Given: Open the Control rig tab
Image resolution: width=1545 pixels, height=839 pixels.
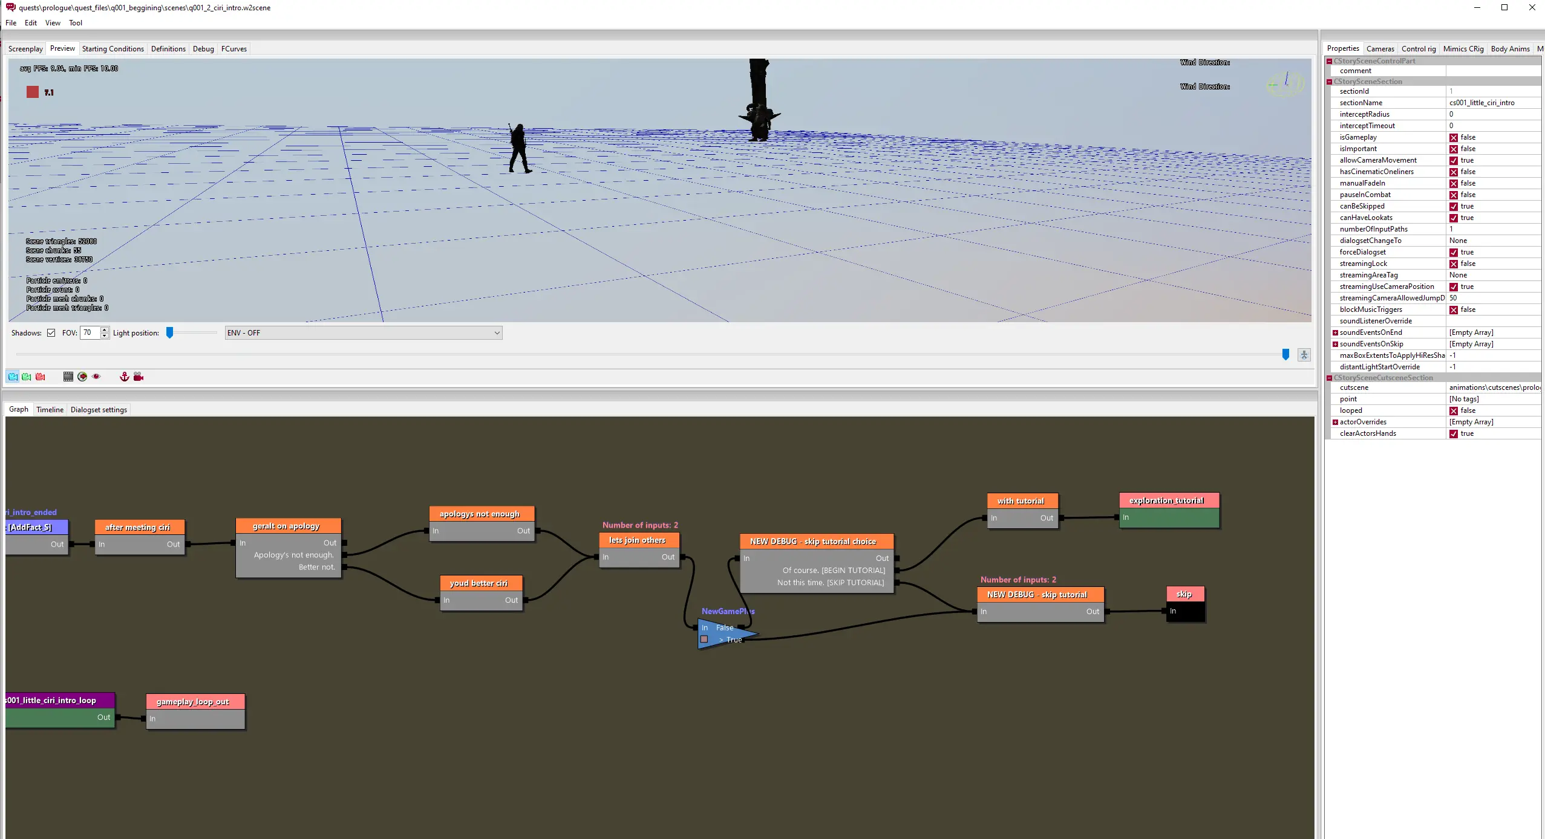Looking at the screenshot, I should pos(1419,49).
